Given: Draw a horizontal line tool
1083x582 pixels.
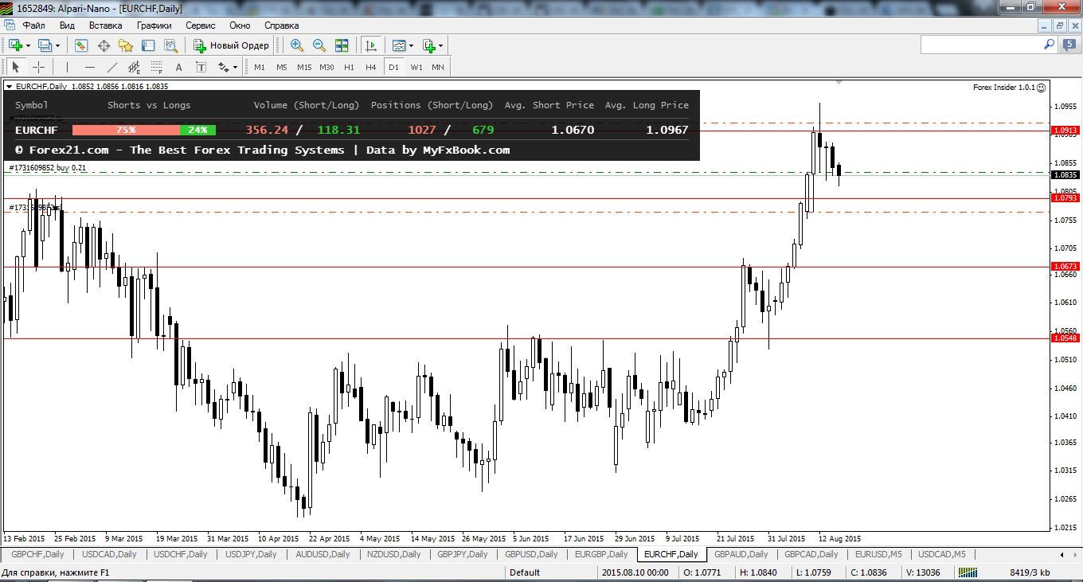Looking at the screenshot, I should pyautogui.click(x=89, y=67).
